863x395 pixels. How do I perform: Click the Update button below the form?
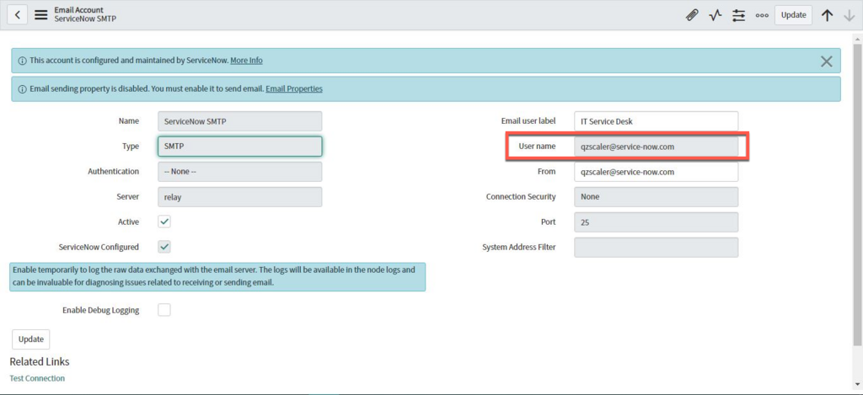(31, 339)
